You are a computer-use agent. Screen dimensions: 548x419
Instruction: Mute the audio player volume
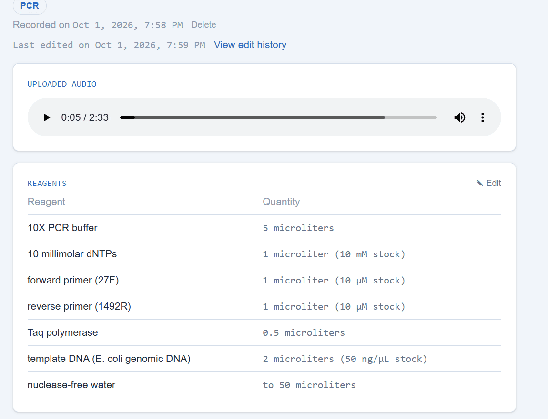click(x=459, y=117)
